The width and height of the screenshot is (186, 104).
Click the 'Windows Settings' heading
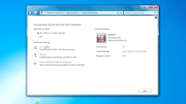point(42,42)
